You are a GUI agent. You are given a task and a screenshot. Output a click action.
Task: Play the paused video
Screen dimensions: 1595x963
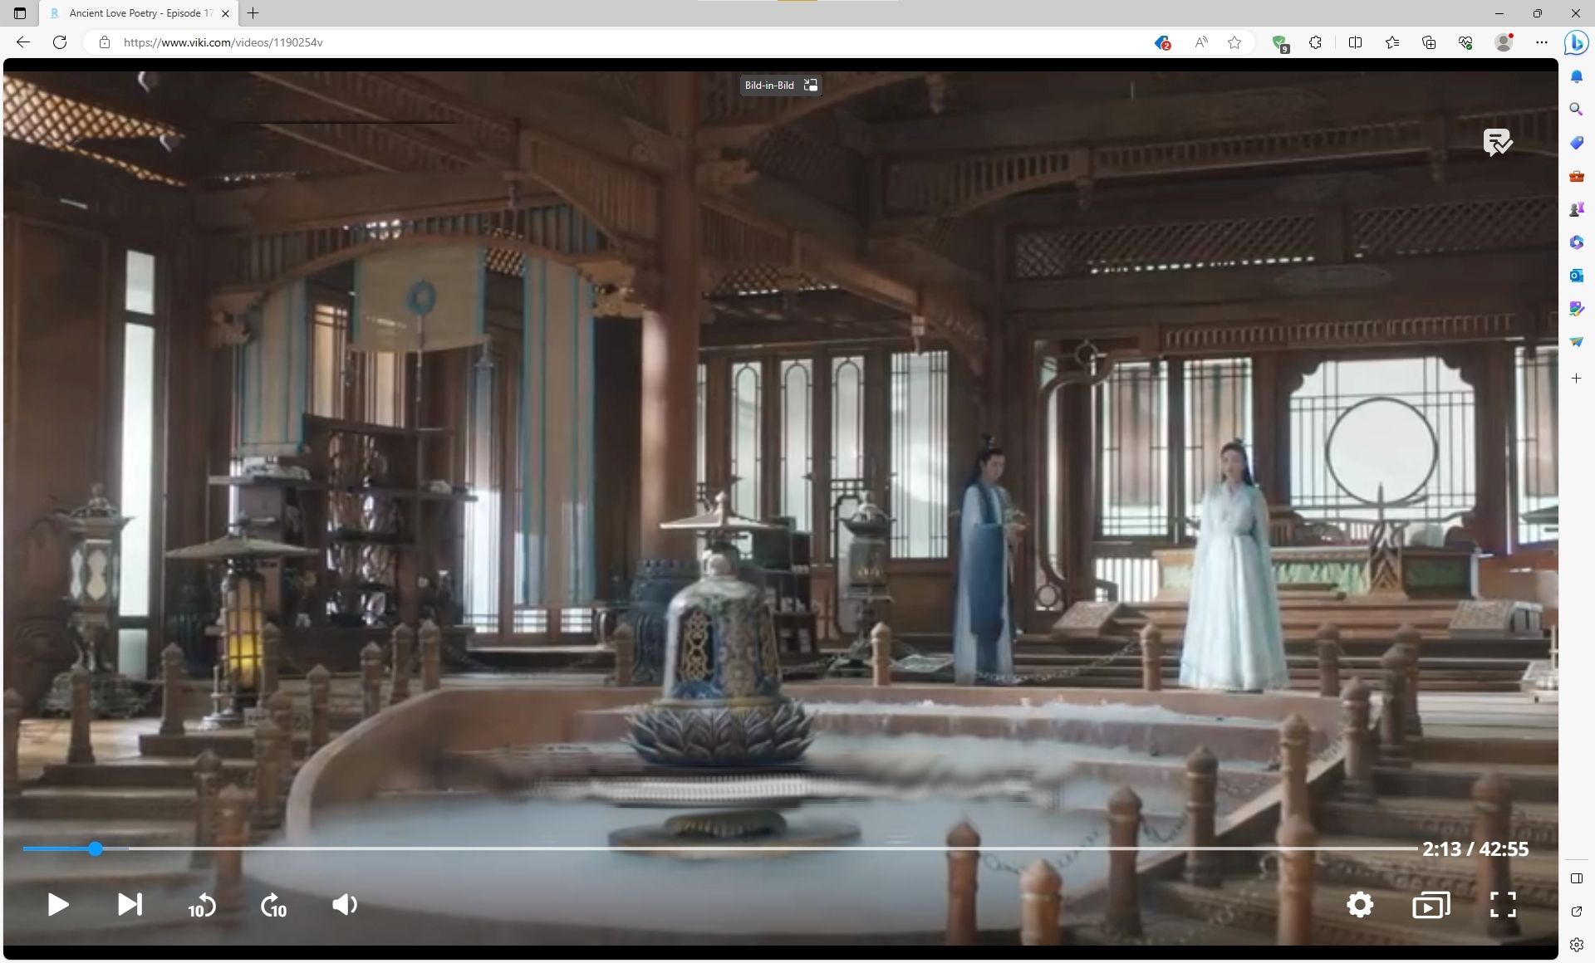pos(57,904)
